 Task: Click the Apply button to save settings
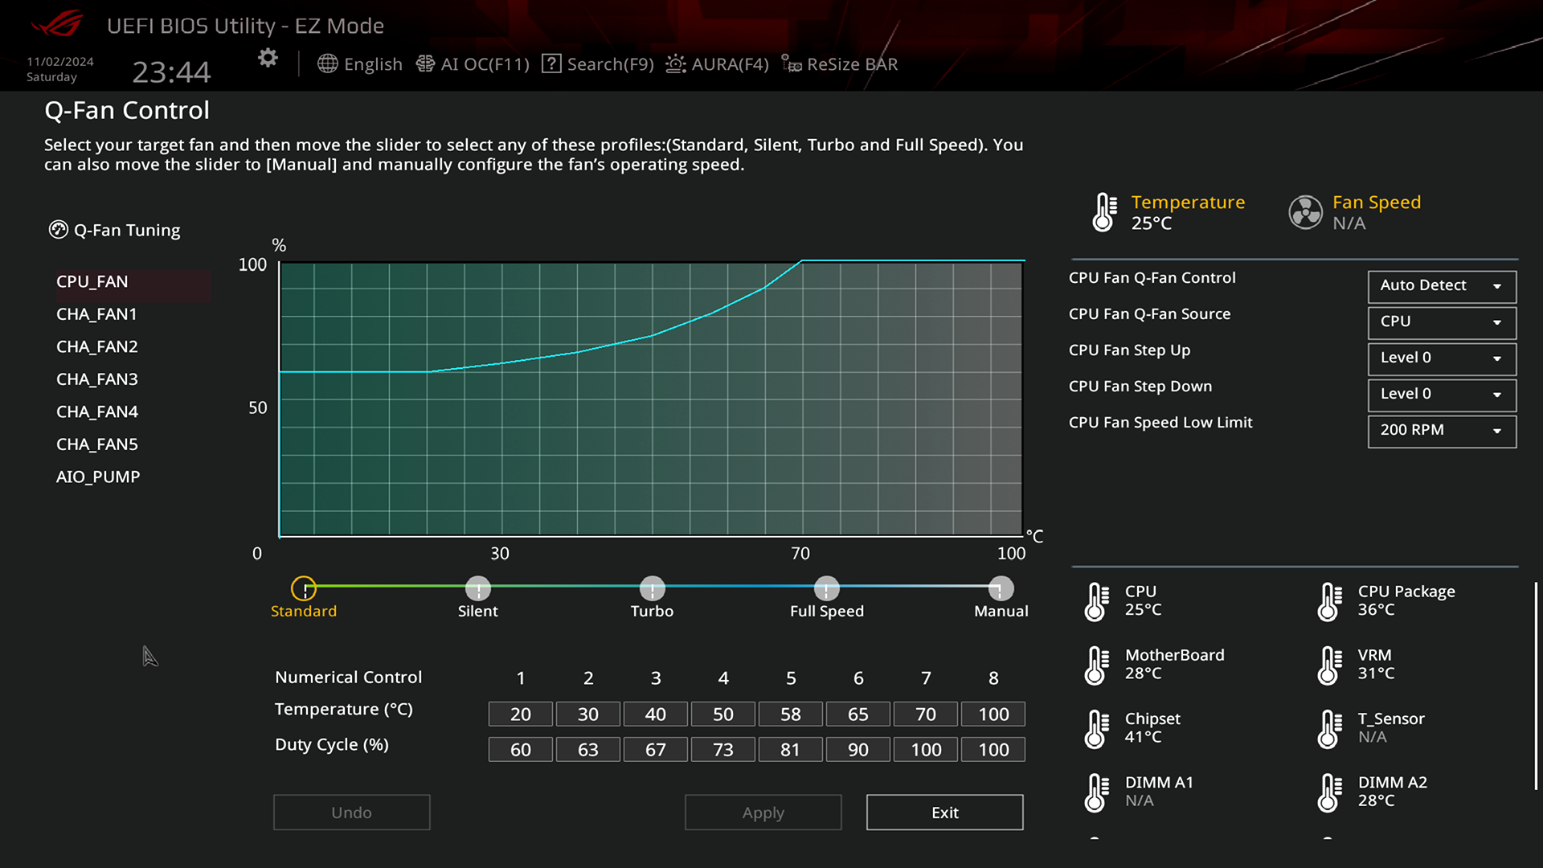(763, 812)
